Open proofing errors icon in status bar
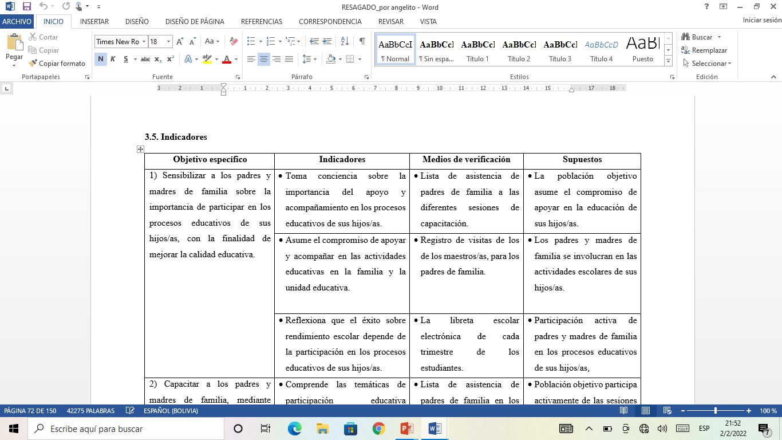 point(130,411)
